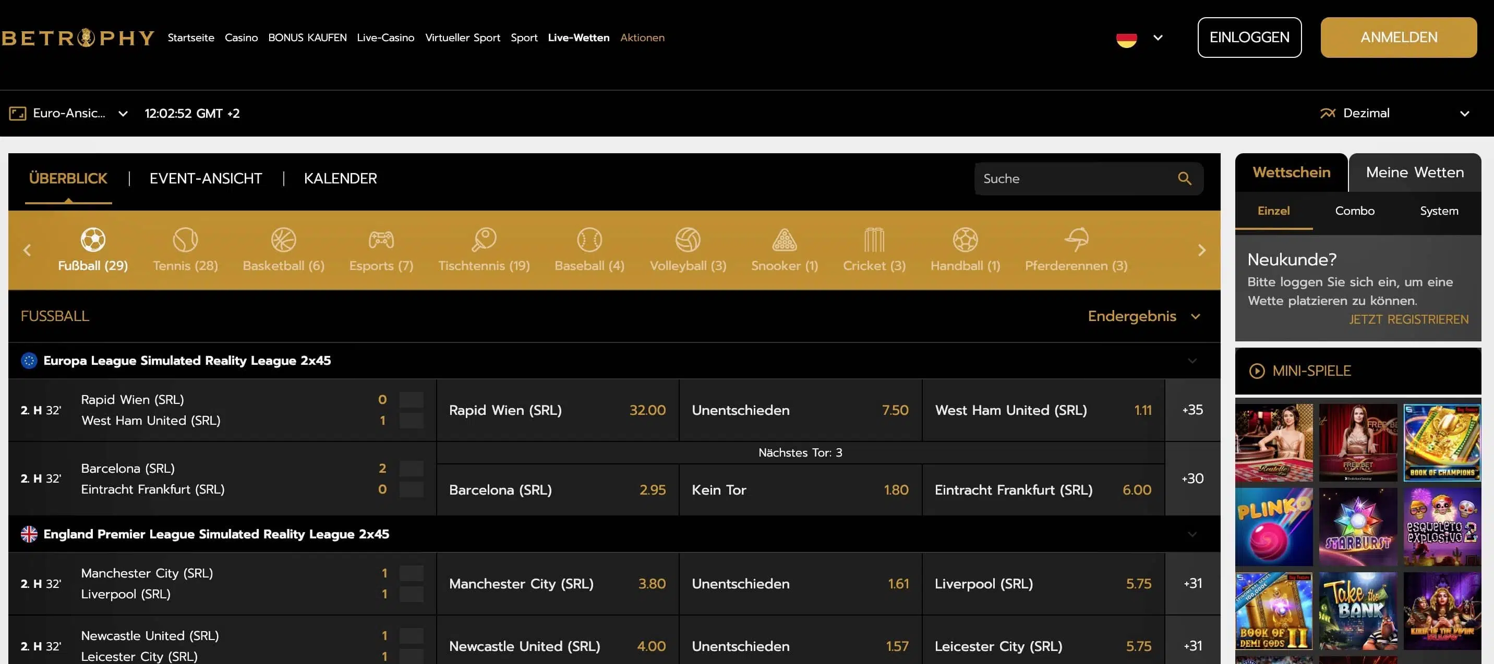Bet on Eintracht Frankfurt at 6.00

pos(1043,489)
